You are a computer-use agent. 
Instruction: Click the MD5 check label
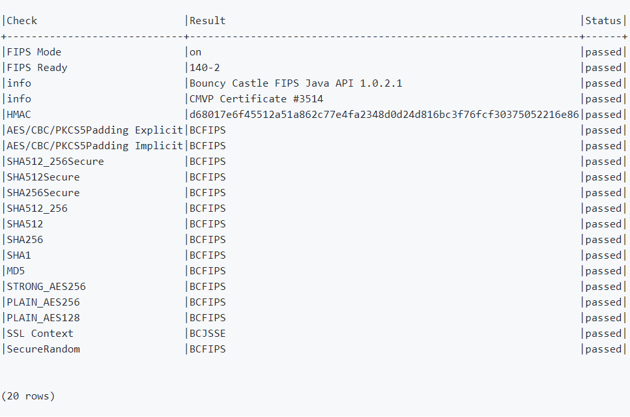tap(16, 271)
